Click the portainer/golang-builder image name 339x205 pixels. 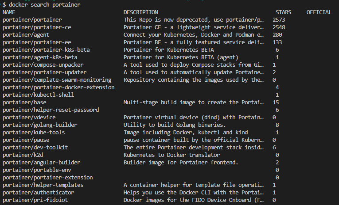pos(40,125)
